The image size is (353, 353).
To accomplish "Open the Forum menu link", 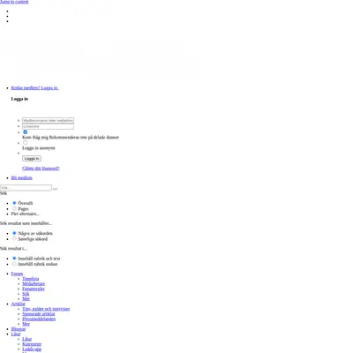I will [x=17, y=274].
